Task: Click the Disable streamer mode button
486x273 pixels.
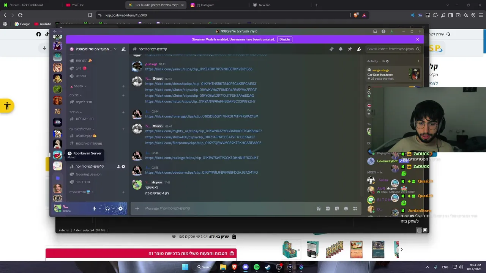Action: [x=284, y=39]
